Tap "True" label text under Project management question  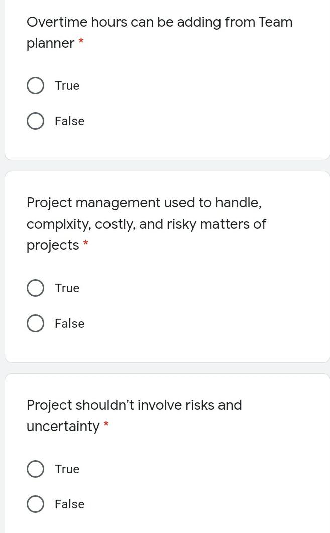pyautogui.click(x=67, y=288)
